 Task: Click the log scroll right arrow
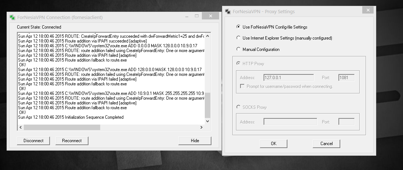[201, 127]
